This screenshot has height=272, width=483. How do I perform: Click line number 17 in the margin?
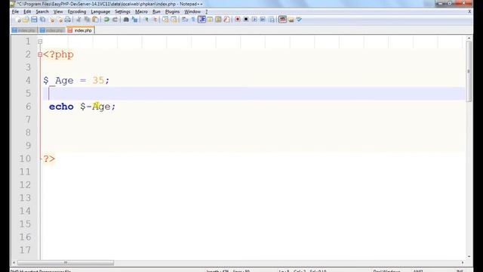pyautogui.click(x=25, y=250)
